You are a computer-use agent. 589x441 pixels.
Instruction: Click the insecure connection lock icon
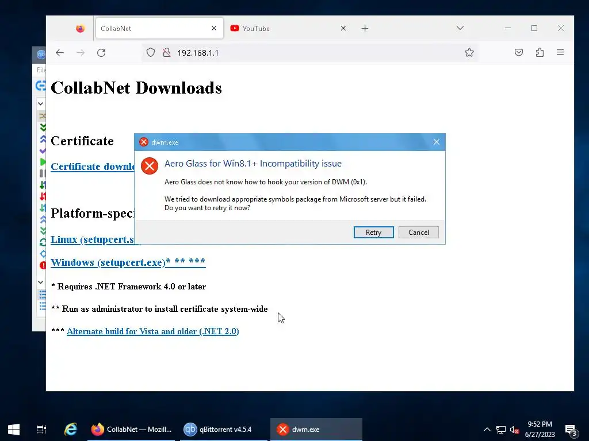click(167, 53)
